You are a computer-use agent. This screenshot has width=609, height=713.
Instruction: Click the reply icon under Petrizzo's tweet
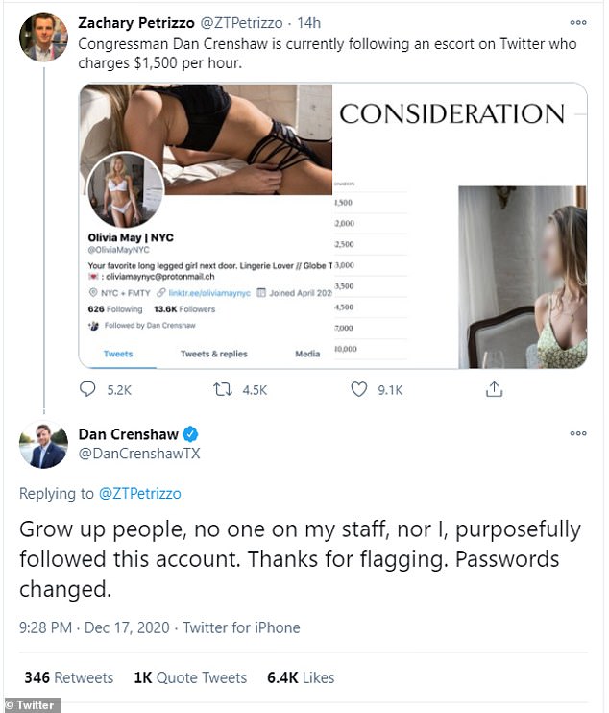click(87, 389)
